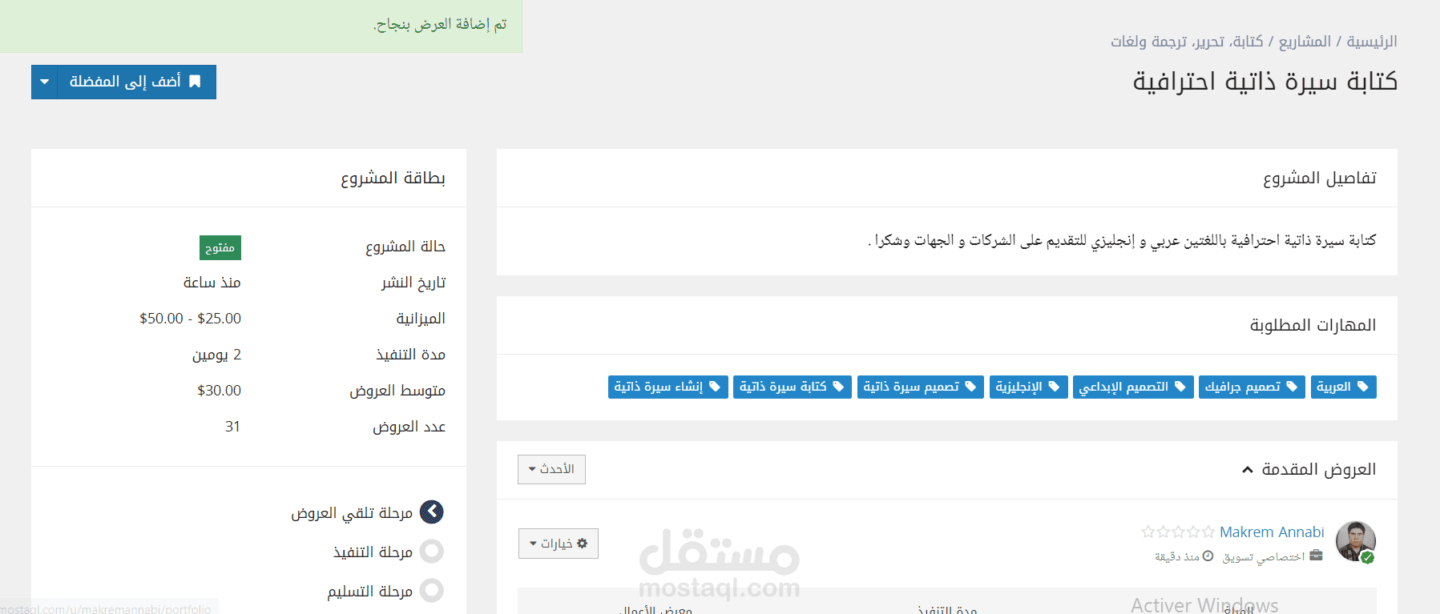Select the كتابة سيرة ذاتية skill tag
The width and height of the screenshot is (1440, 614).
coord(793,387)
